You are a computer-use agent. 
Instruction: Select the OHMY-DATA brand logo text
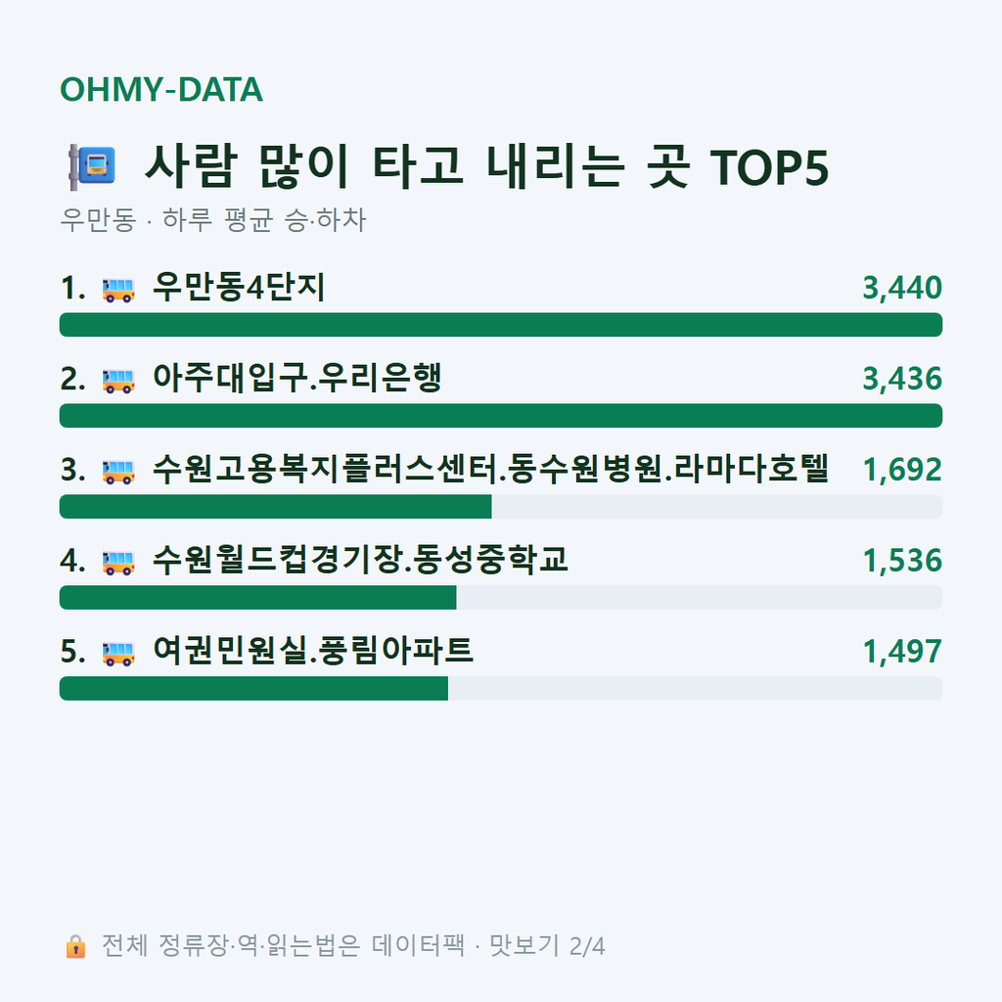[x=161, y=89]
